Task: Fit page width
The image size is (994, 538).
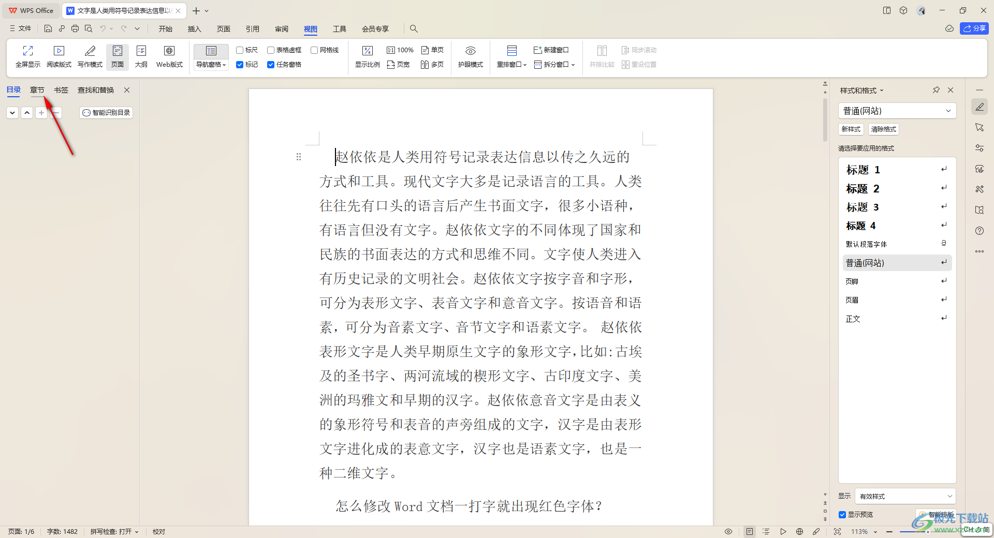Action: coord(398,65)
